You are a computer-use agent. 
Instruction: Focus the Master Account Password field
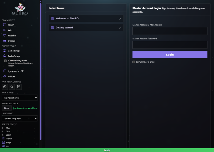pyautogui.click(x=170, y=45)
